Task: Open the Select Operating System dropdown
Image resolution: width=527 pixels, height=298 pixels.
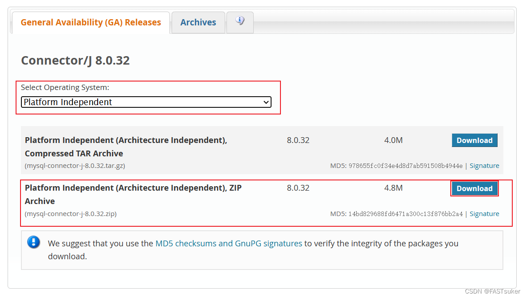Action: click(146, 102)
